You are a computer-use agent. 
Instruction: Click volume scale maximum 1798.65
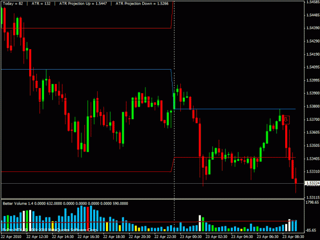[312, 202]
